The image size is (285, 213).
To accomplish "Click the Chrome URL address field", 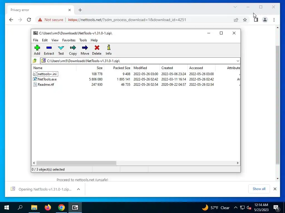I will tap(127, 20).
